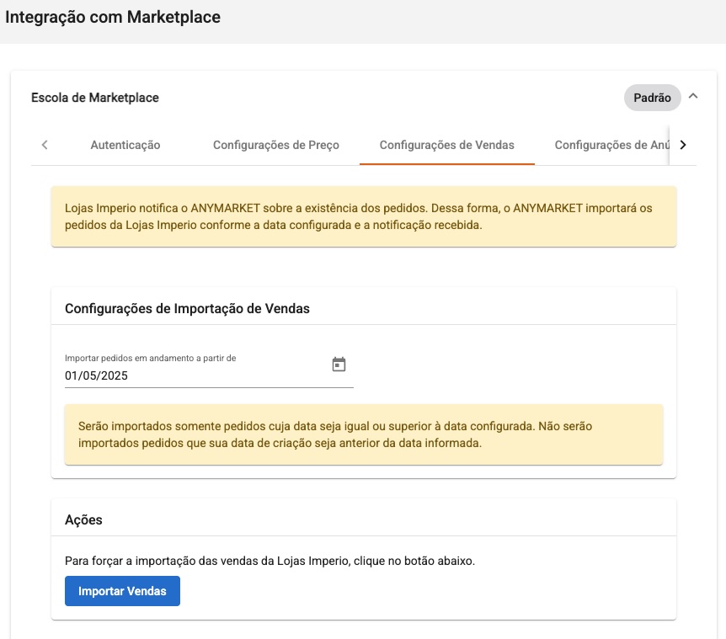Select the Configurações de Vendas tab
This screenshot has width=726, height=639.
[447, 145]
